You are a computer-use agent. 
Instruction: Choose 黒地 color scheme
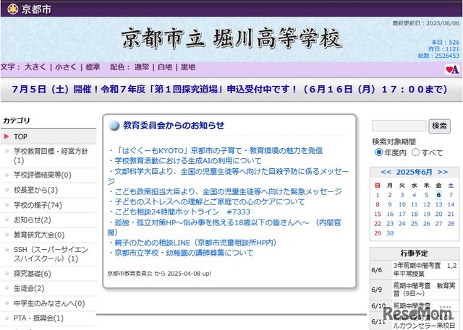click(188, 67)
